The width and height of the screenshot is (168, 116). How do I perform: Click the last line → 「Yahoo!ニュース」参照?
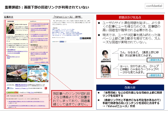tap(119, 106)
